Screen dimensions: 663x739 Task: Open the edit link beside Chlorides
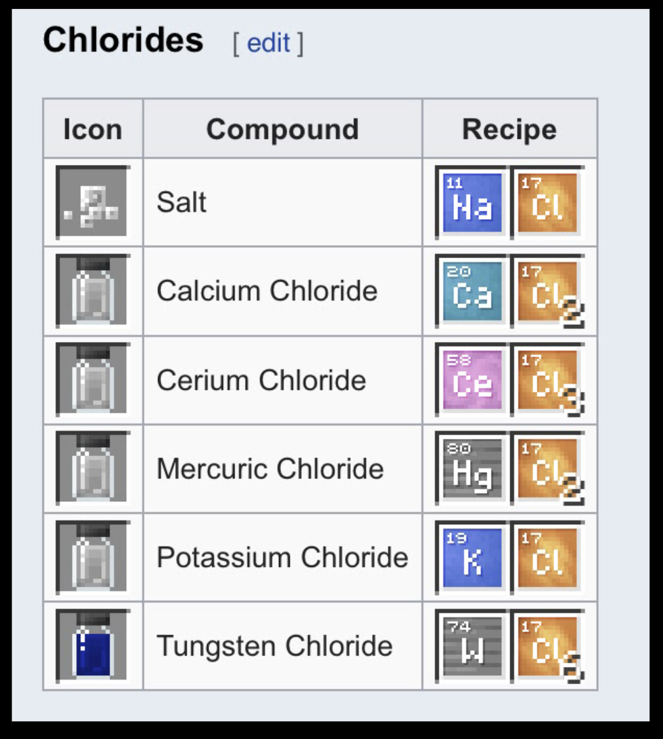[268, 43]
